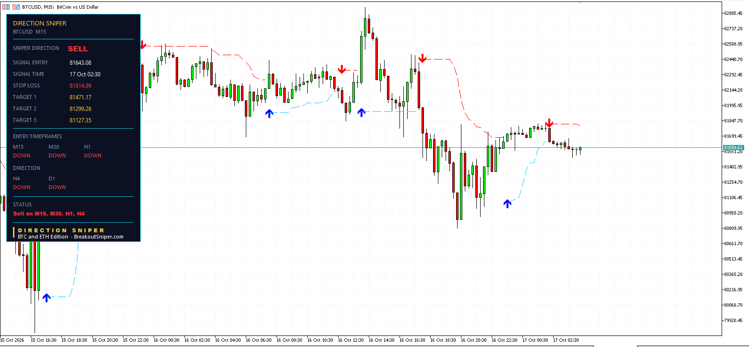749x347 pixels.
Task: Click the SNIPER DIRECTION label
Action: 36,48
